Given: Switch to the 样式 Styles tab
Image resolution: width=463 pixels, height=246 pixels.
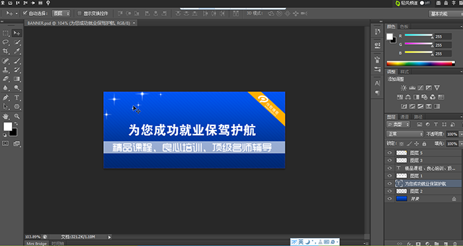Looking at the screenshot, I should pyautogui.click(x=405, y=71).
